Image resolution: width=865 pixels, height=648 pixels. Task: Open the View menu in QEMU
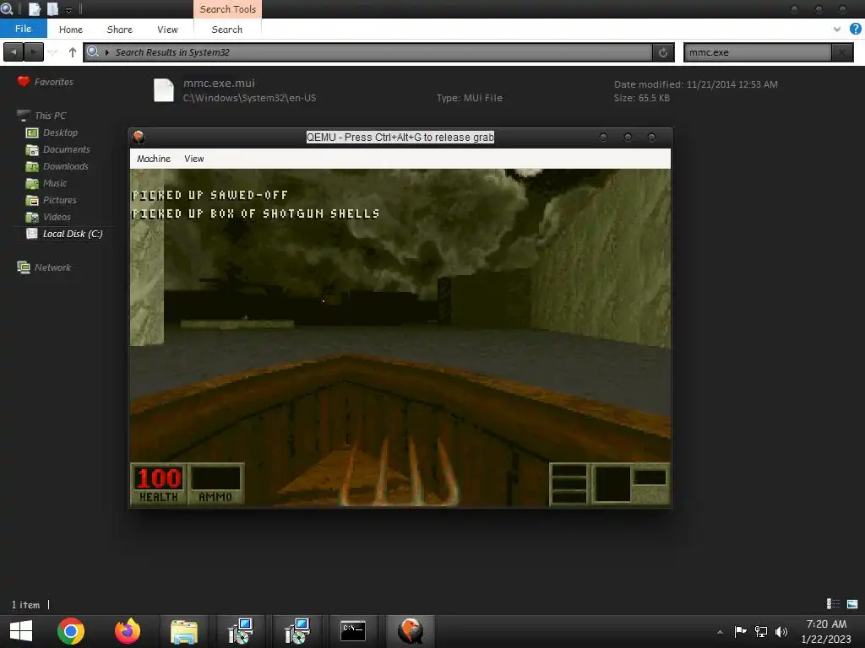point(193,159)
